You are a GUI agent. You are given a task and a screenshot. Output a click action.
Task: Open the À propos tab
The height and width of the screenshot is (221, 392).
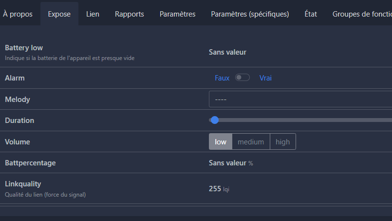point(18,14)
